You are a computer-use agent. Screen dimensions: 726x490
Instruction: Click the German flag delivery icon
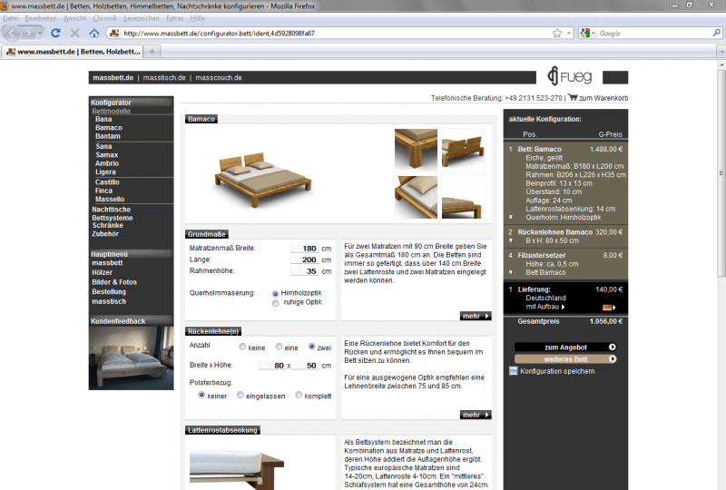tap(606, 307)
